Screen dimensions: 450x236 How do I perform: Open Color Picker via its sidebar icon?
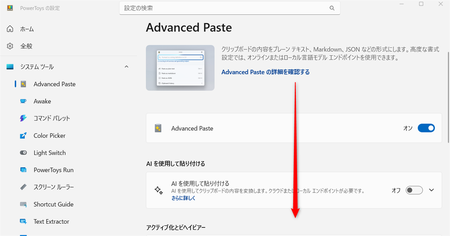point(23,135)
